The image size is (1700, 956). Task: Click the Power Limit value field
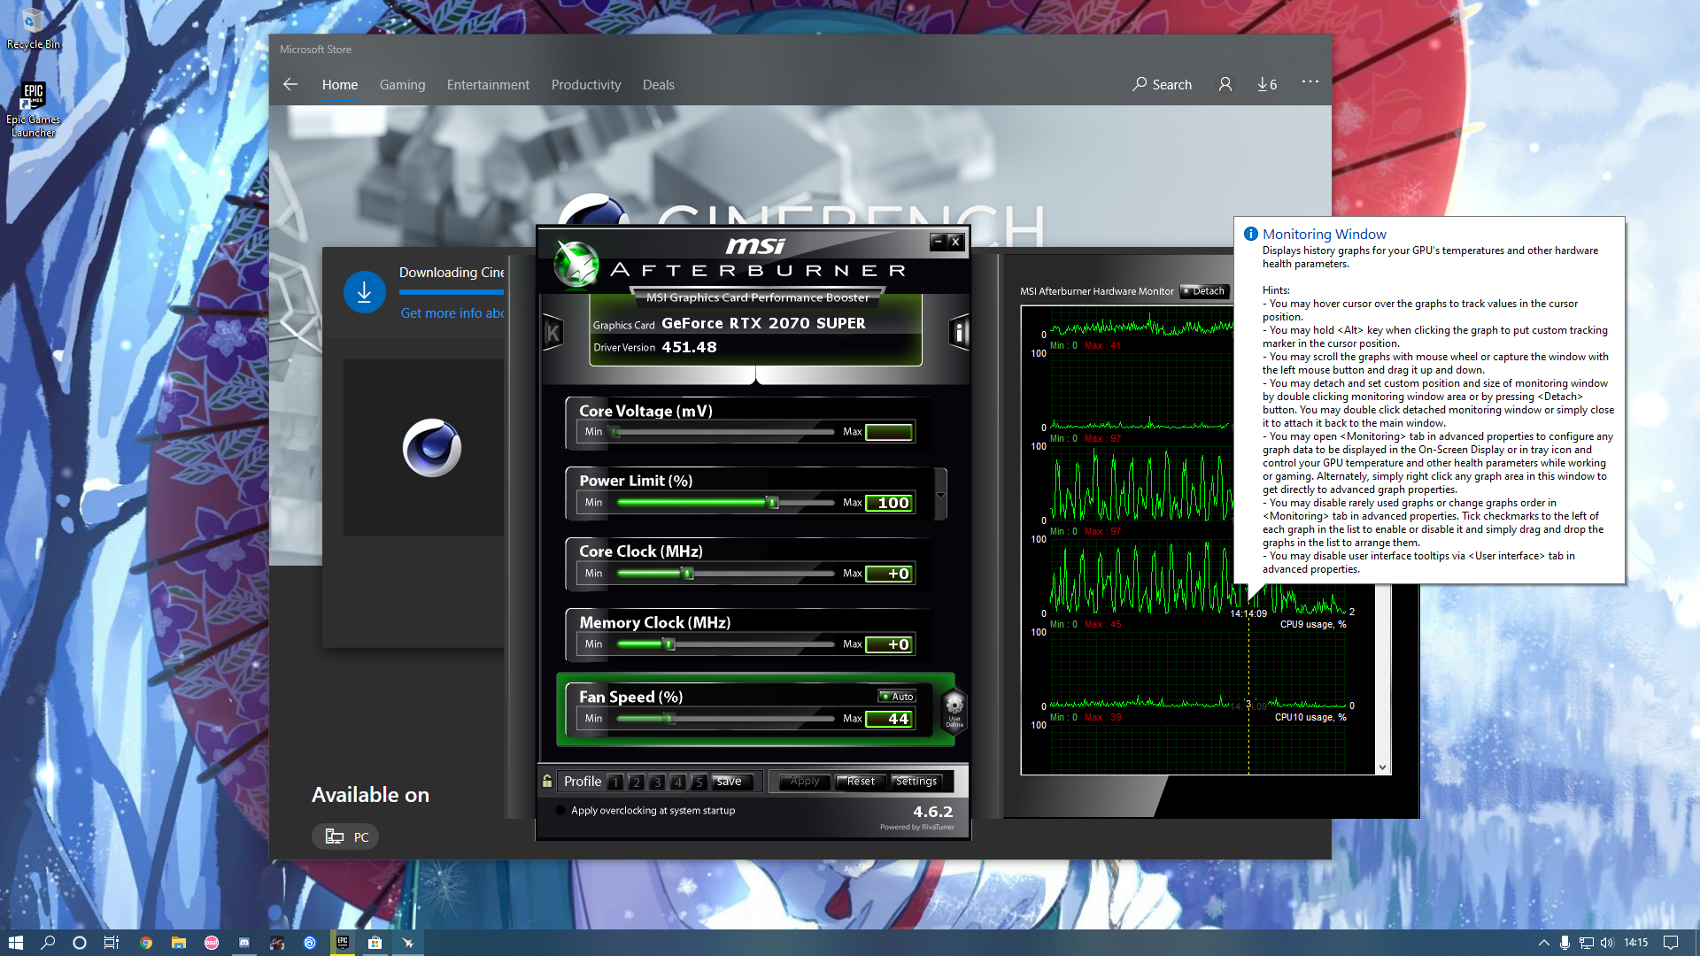coord(889,503)
